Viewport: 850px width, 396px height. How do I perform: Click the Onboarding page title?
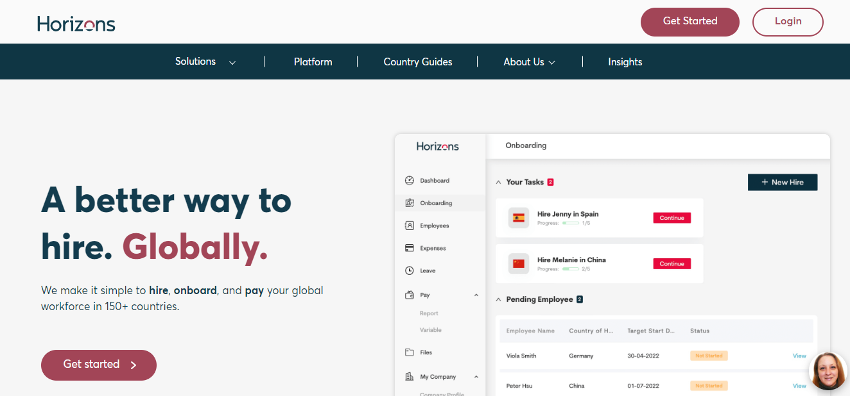tap(526, 145)
